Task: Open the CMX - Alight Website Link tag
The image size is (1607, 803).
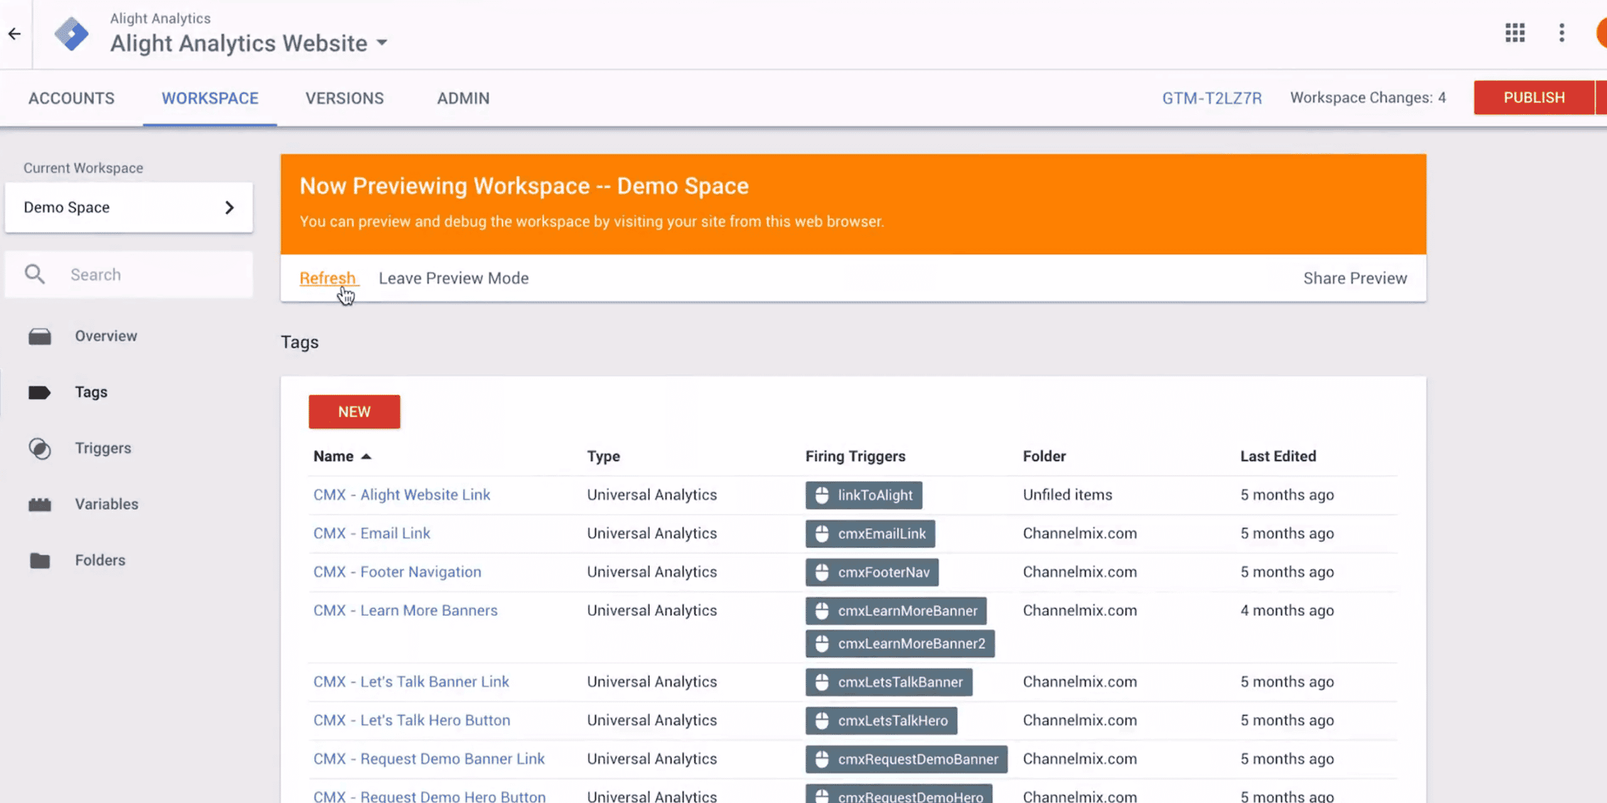Action: point(402,495)
